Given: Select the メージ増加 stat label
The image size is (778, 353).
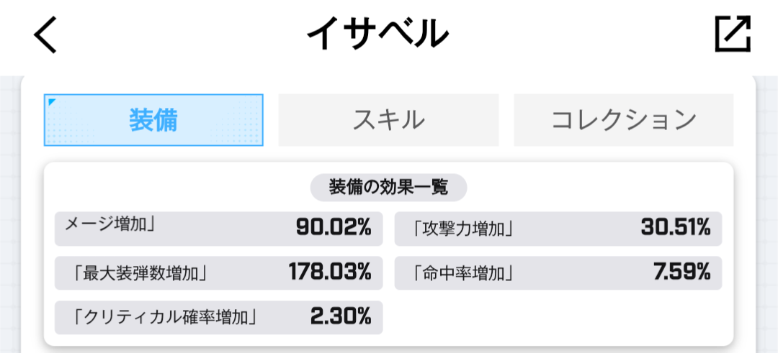Looking at the screenshot, I should click(x=110, y=224).
